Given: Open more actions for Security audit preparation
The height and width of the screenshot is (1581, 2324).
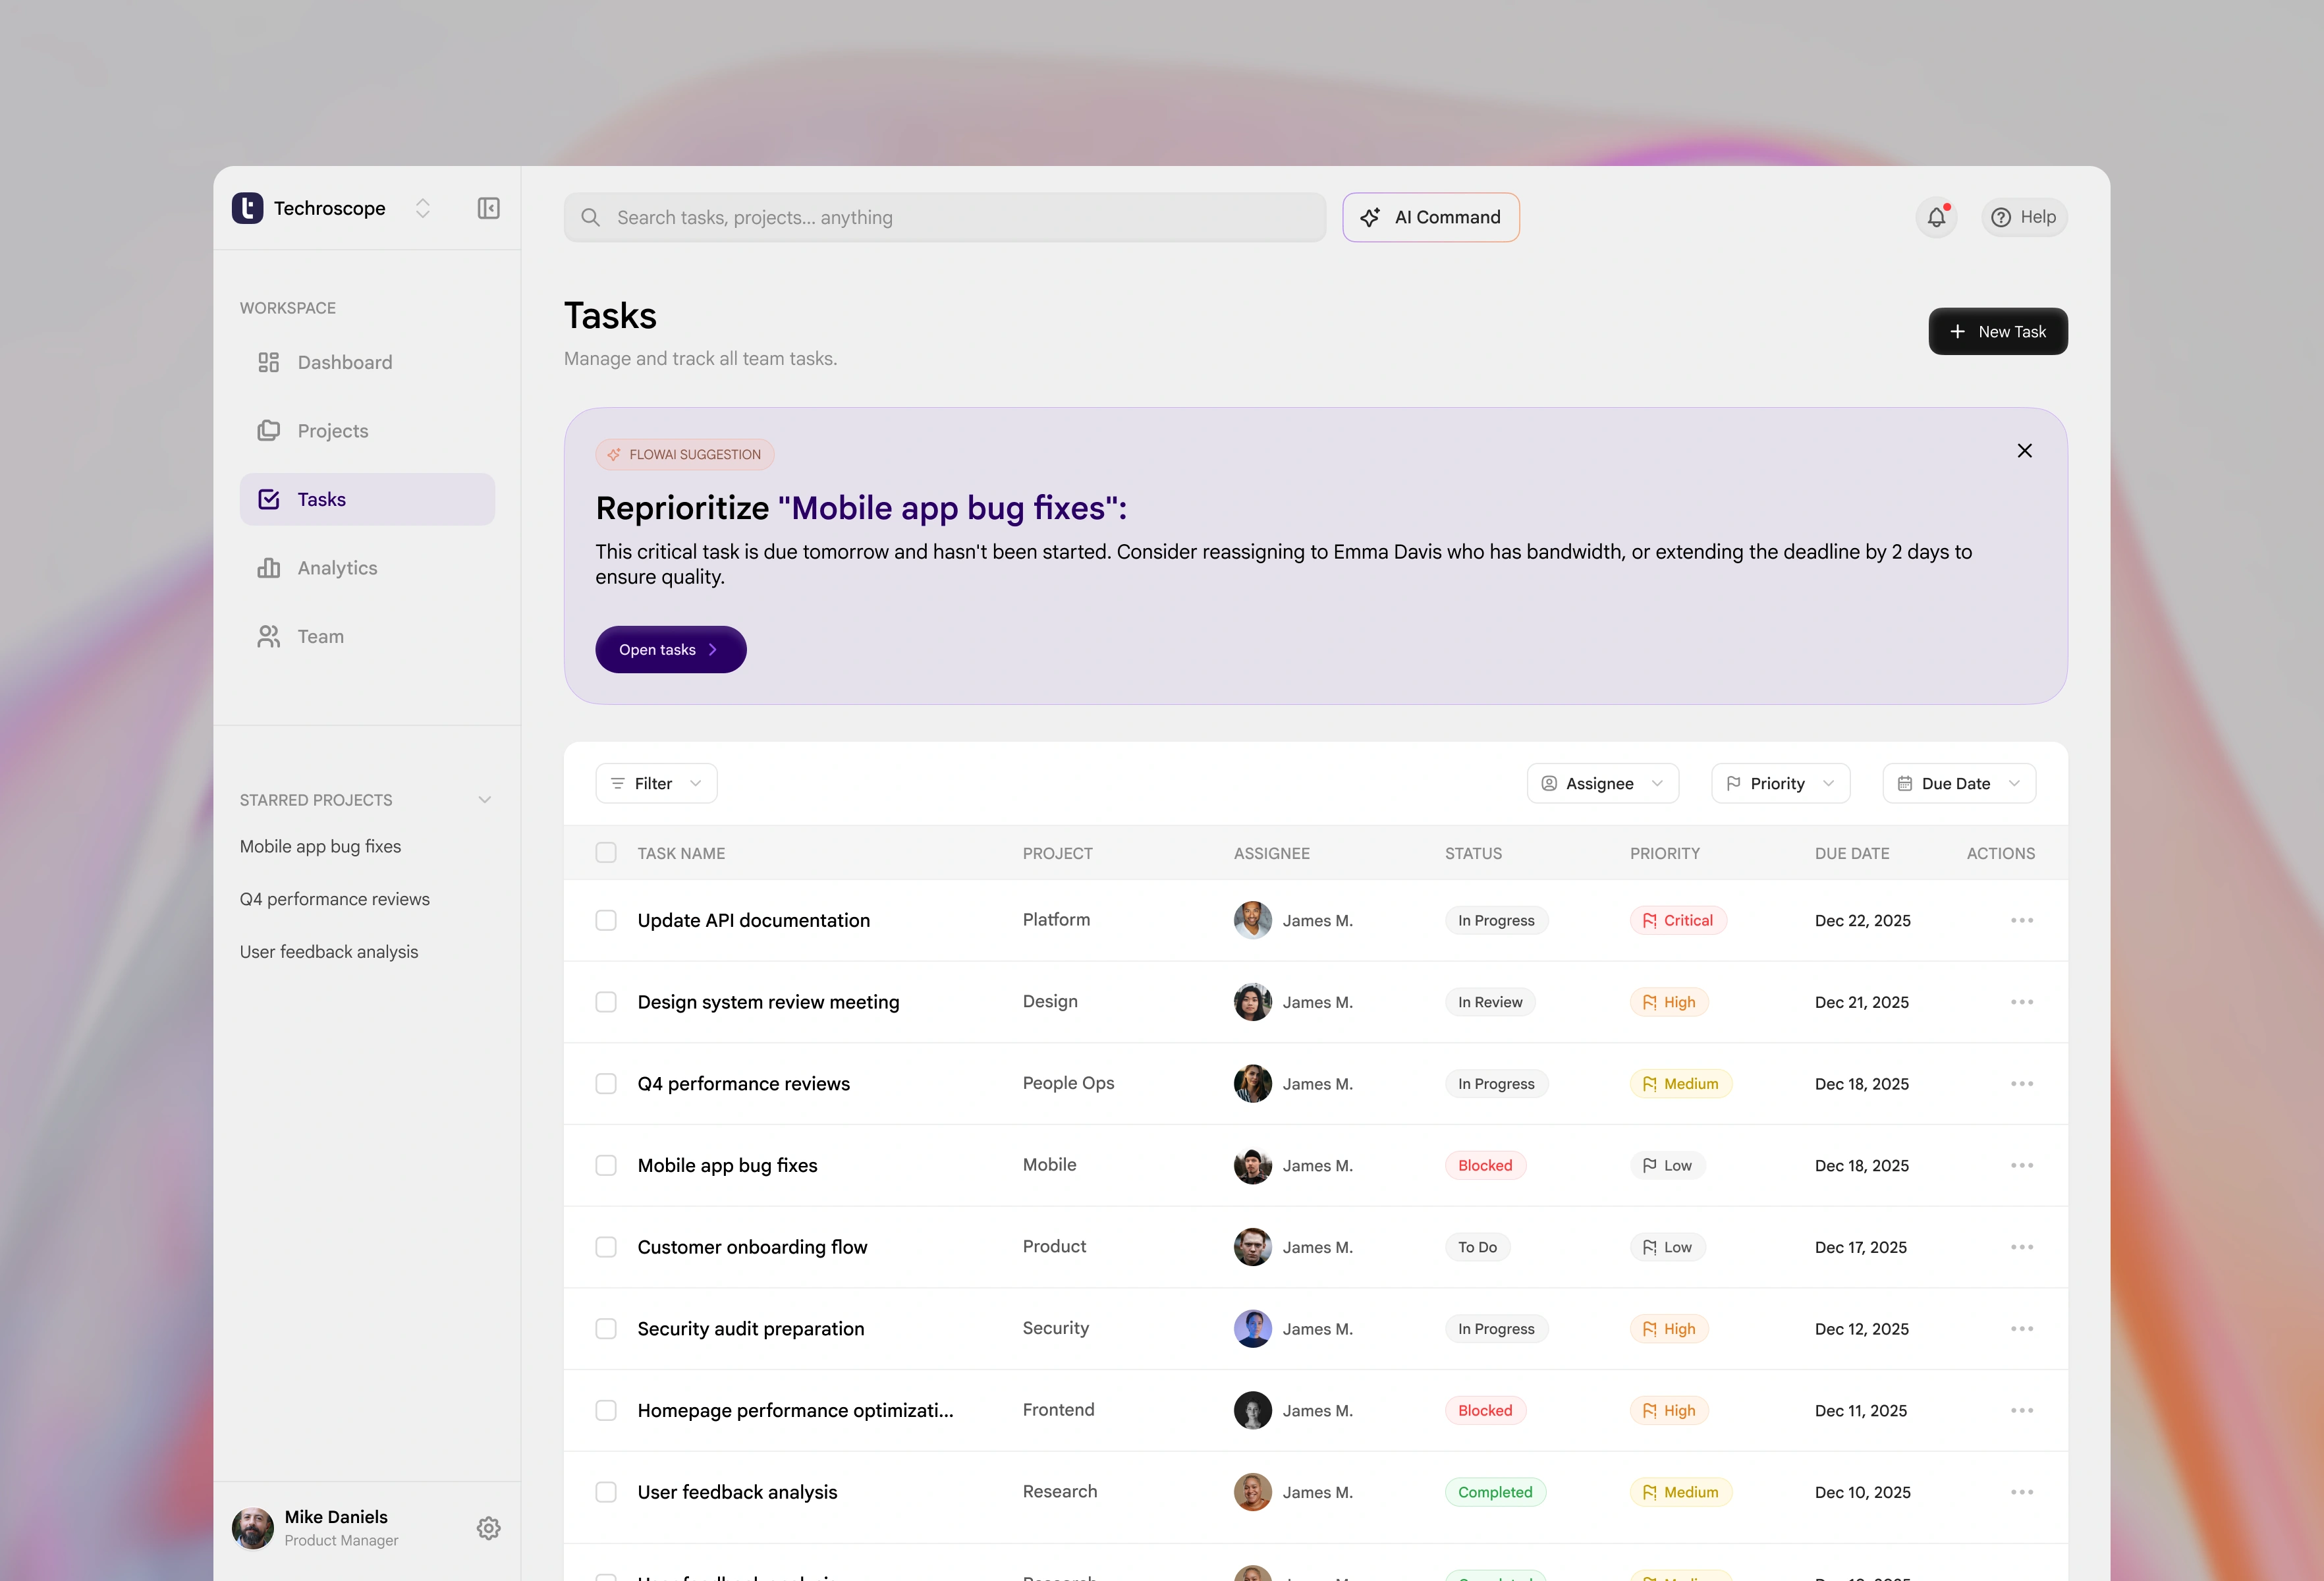Looking at the screenshot, I should click(x=2021, y=1328).
